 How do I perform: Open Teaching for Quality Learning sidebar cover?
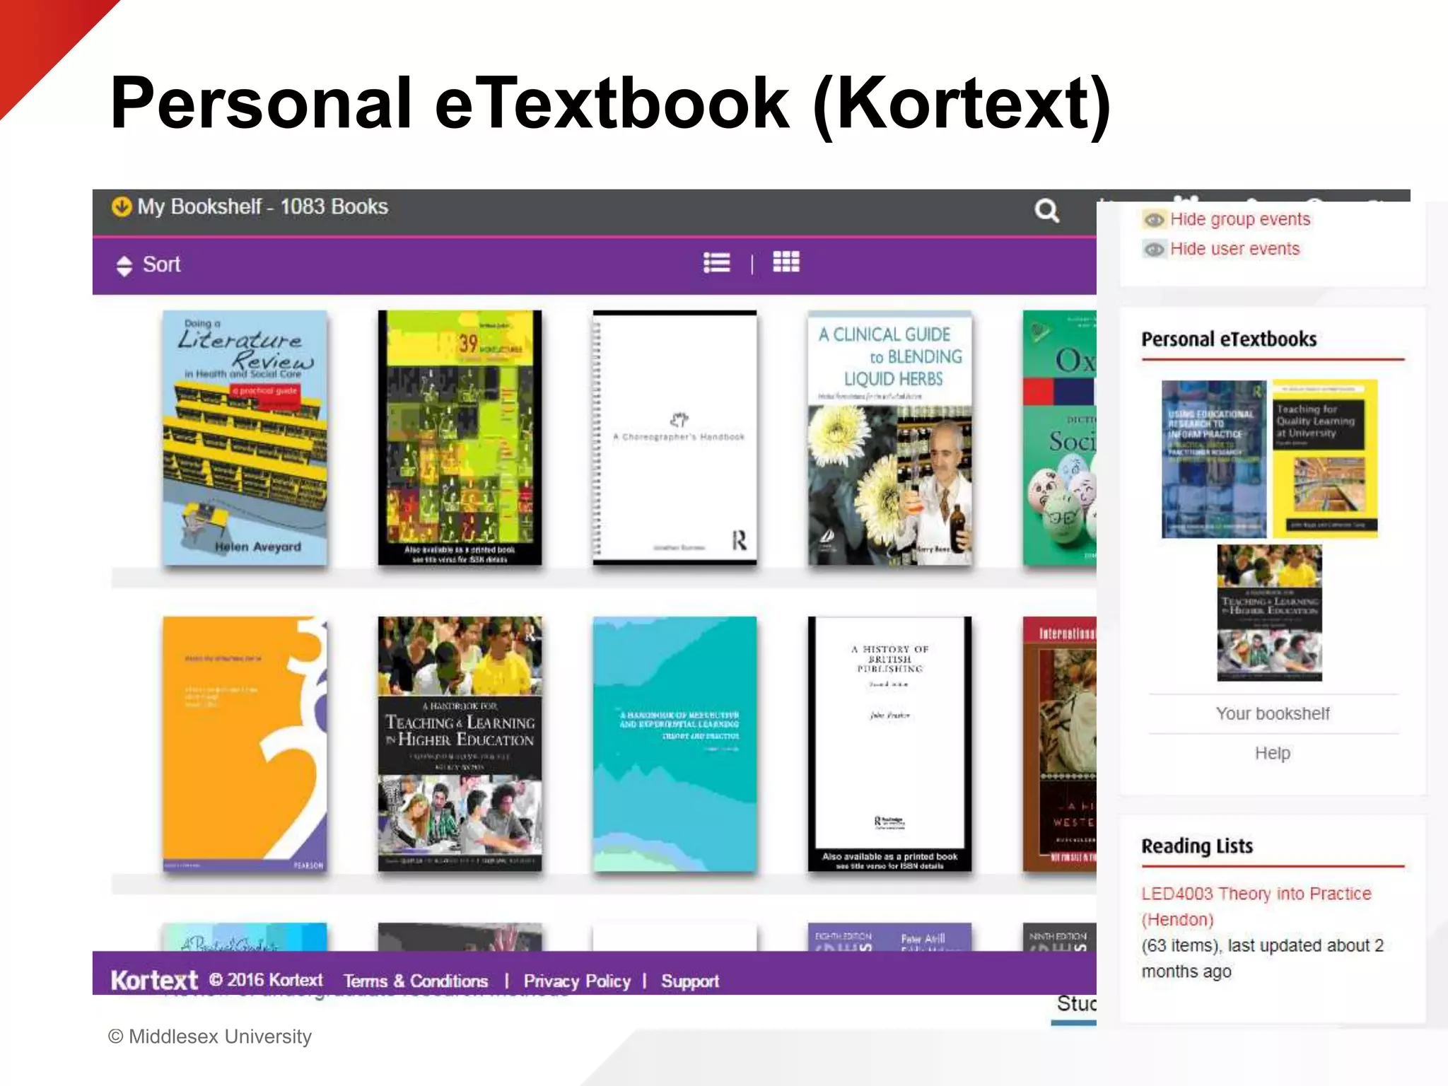(1325, 460)
